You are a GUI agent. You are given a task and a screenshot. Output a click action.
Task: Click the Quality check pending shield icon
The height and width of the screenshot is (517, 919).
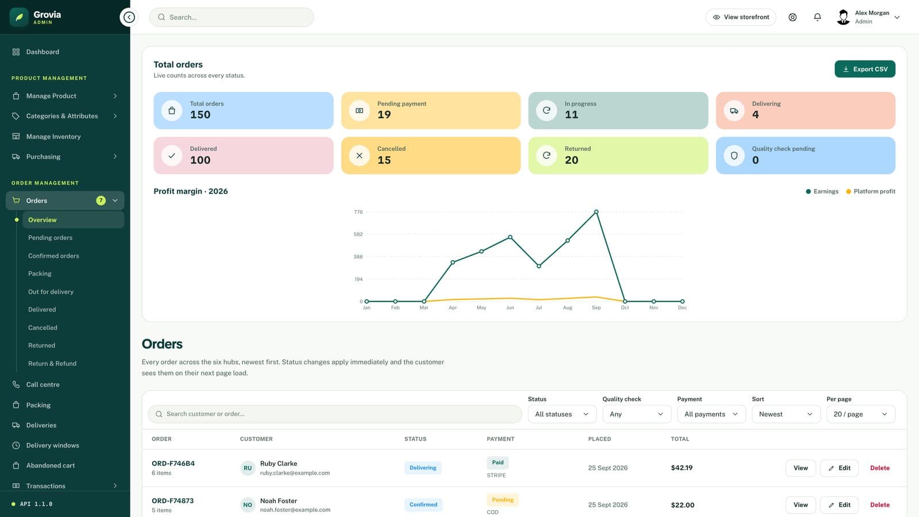(734, 155)
